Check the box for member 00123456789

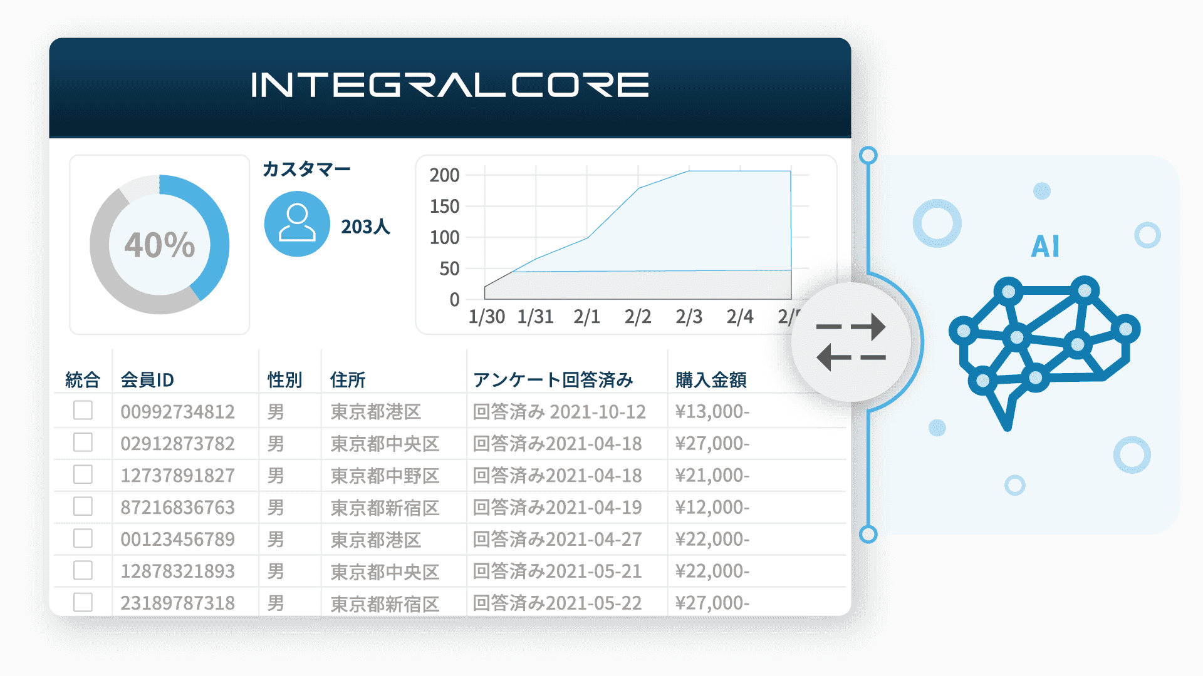[x=83, y=538]
